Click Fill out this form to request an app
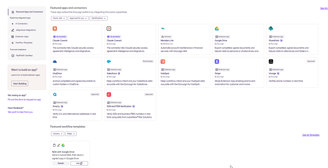328x168 pixels. point(24,100)
